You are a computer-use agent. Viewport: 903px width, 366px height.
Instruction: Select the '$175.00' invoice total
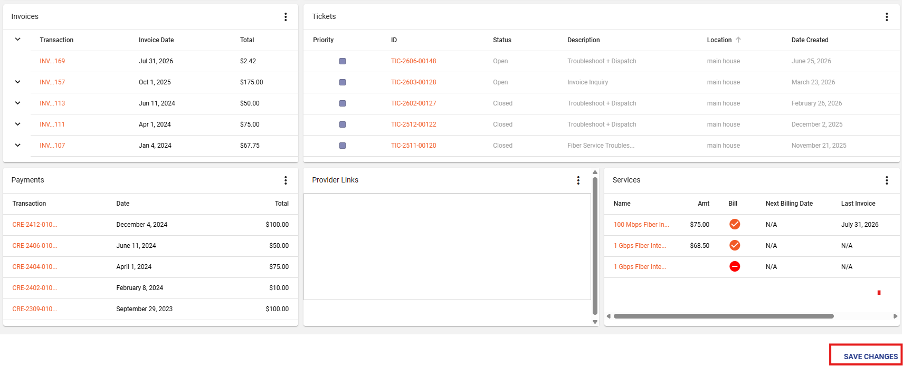[251, 82]
